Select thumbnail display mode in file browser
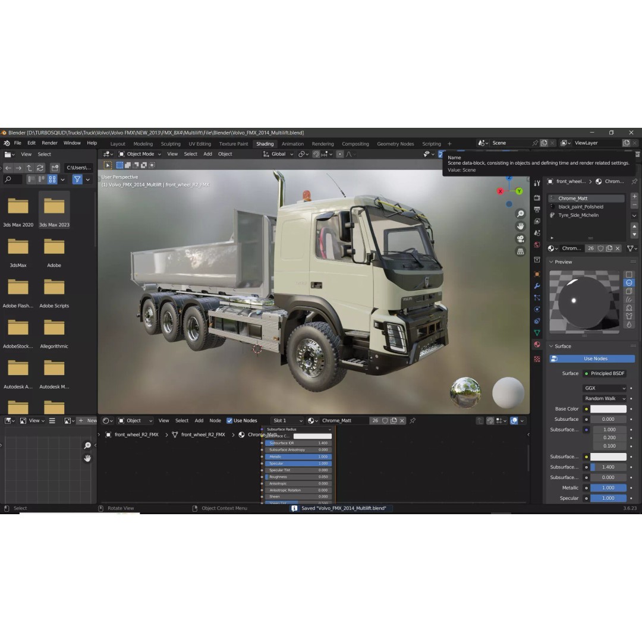Viewport: 642px width, 642px height. click(x=52, y=180)
